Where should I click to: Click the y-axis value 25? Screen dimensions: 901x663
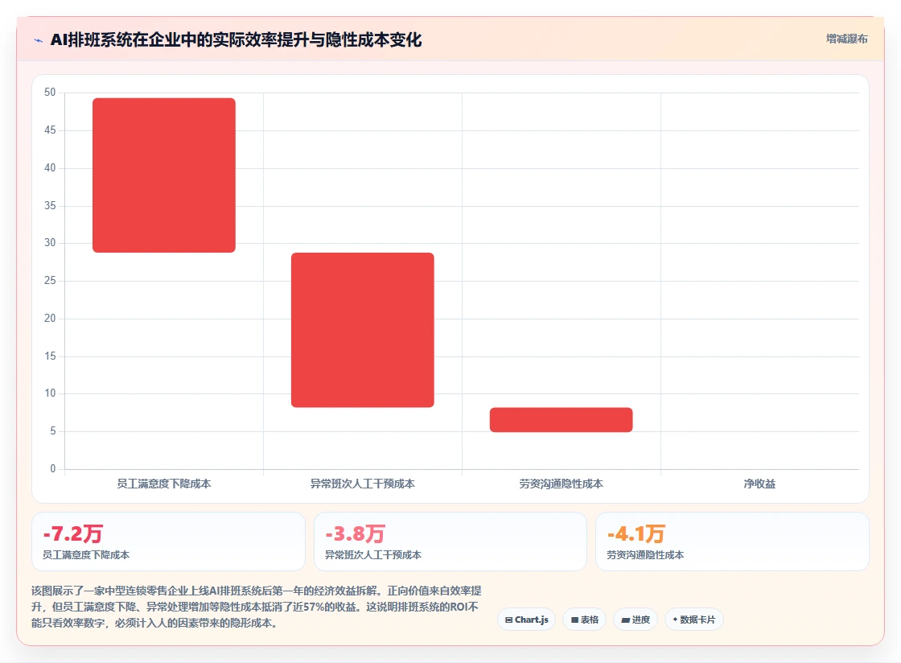[50, 280]
